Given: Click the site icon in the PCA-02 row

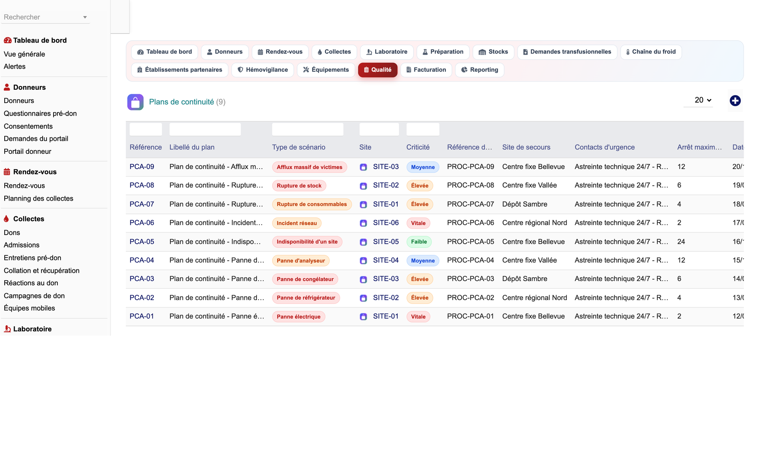Looking at the screenshot, I should [363, 298].
